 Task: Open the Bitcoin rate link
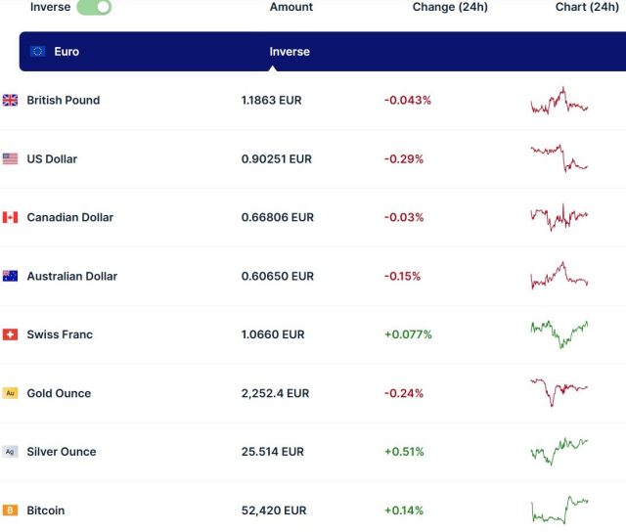[46, 510]
